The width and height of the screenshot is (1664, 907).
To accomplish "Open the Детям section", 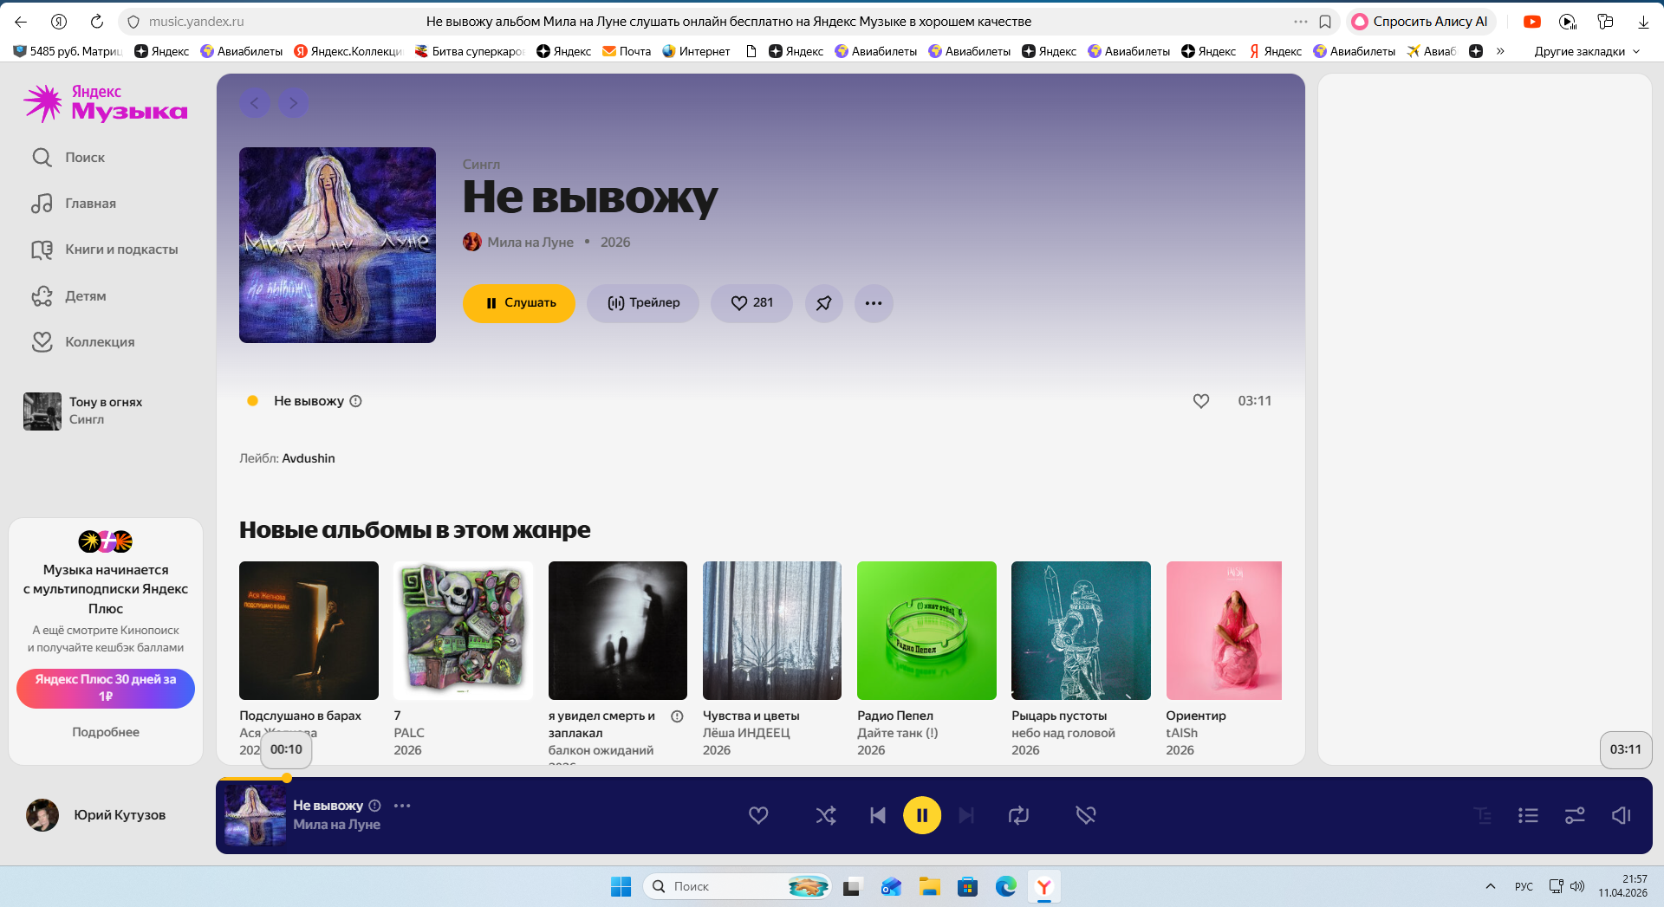I will point(68,296).
